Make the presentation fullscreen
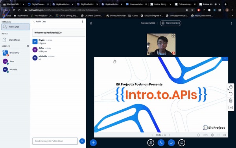 [225, 135]
